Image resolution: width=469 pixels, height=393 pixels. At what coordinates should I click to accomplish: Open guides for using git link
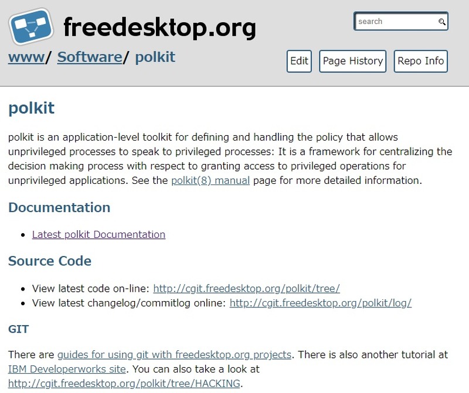click(x=174, y=355)
